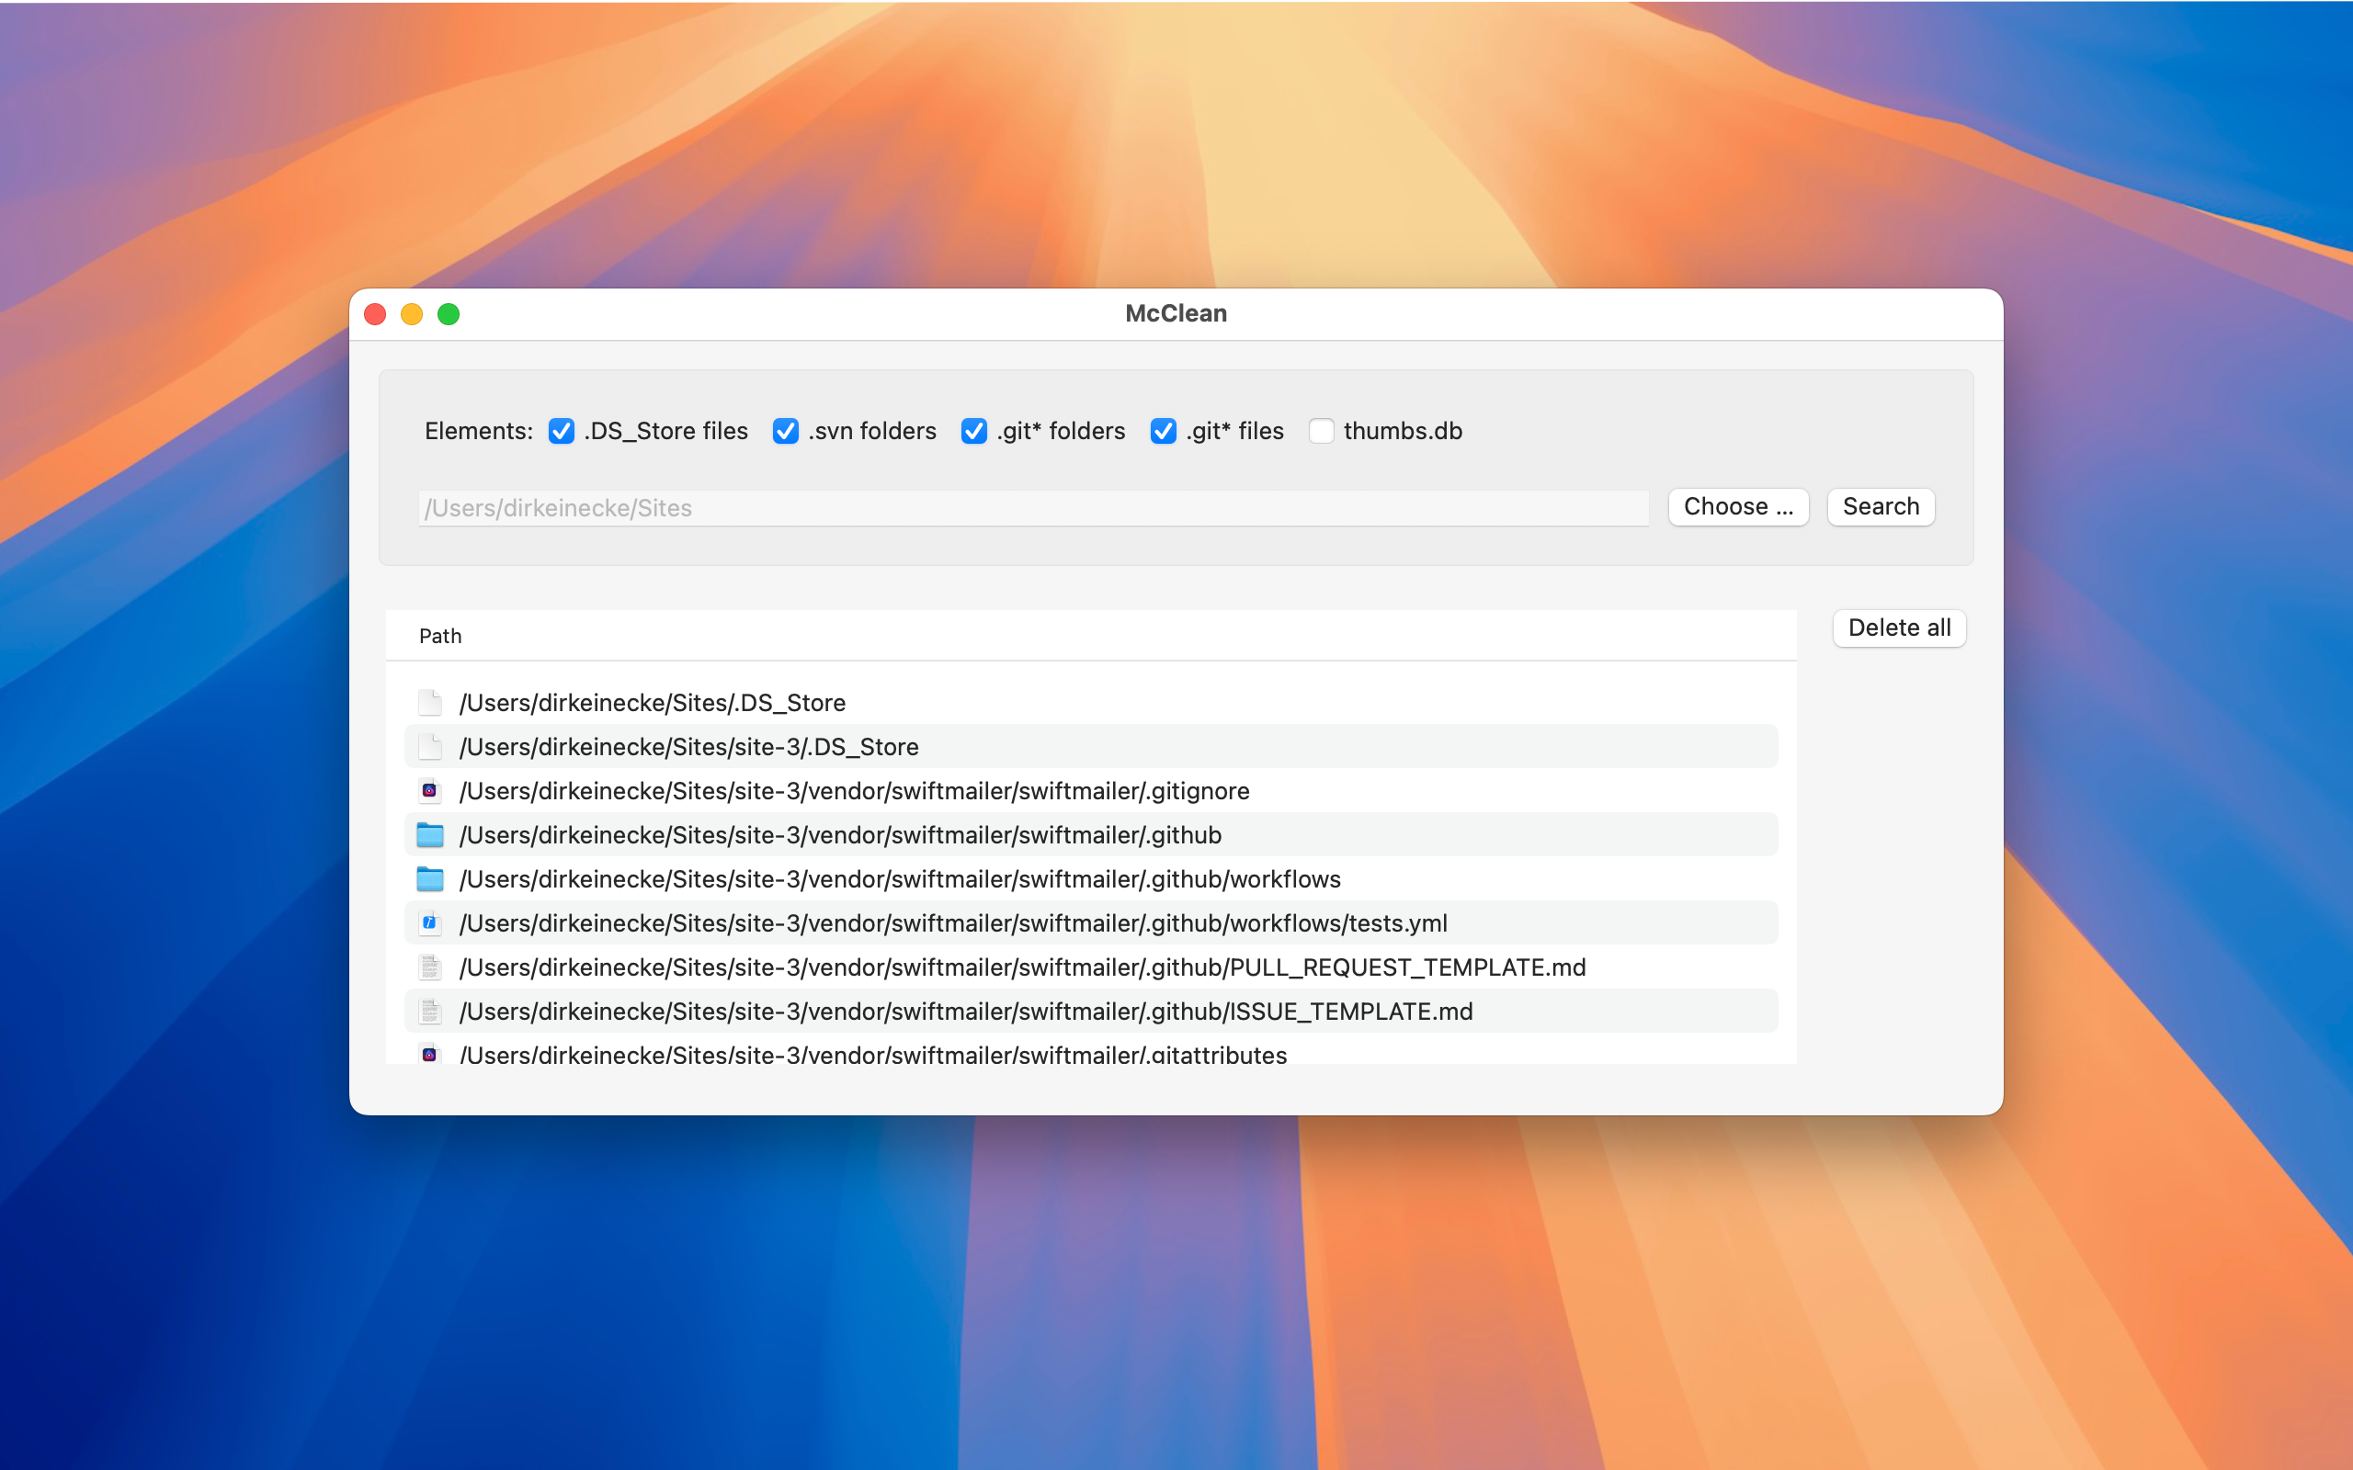Zoom McClean window with the green button
Image resolution: width=2353 pixels, height=1470 pixels.
(449, 314)
